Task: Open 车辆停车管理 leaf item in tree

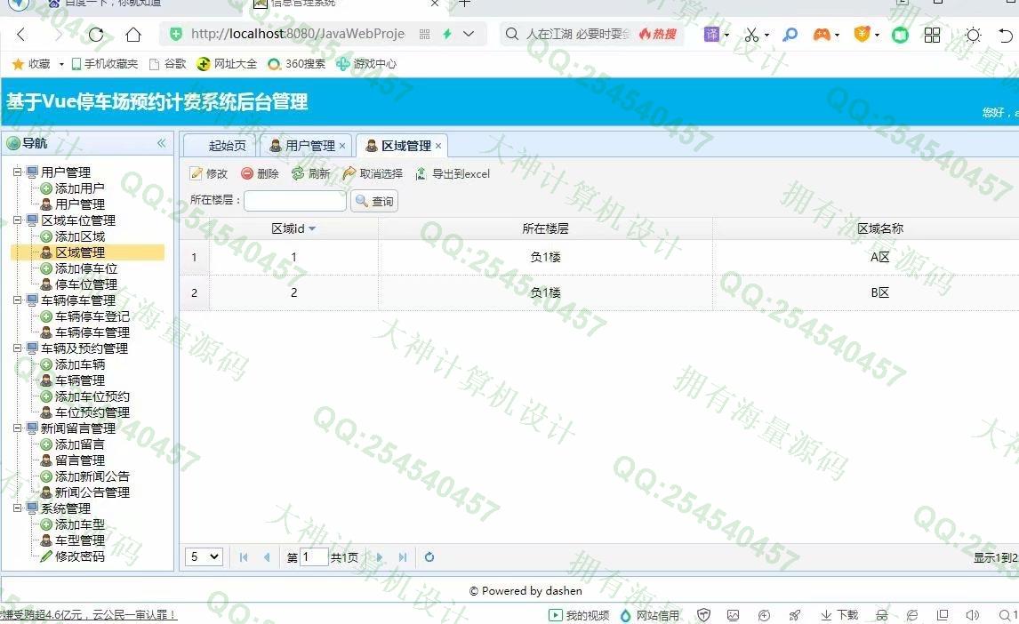Action: point(92,332)
